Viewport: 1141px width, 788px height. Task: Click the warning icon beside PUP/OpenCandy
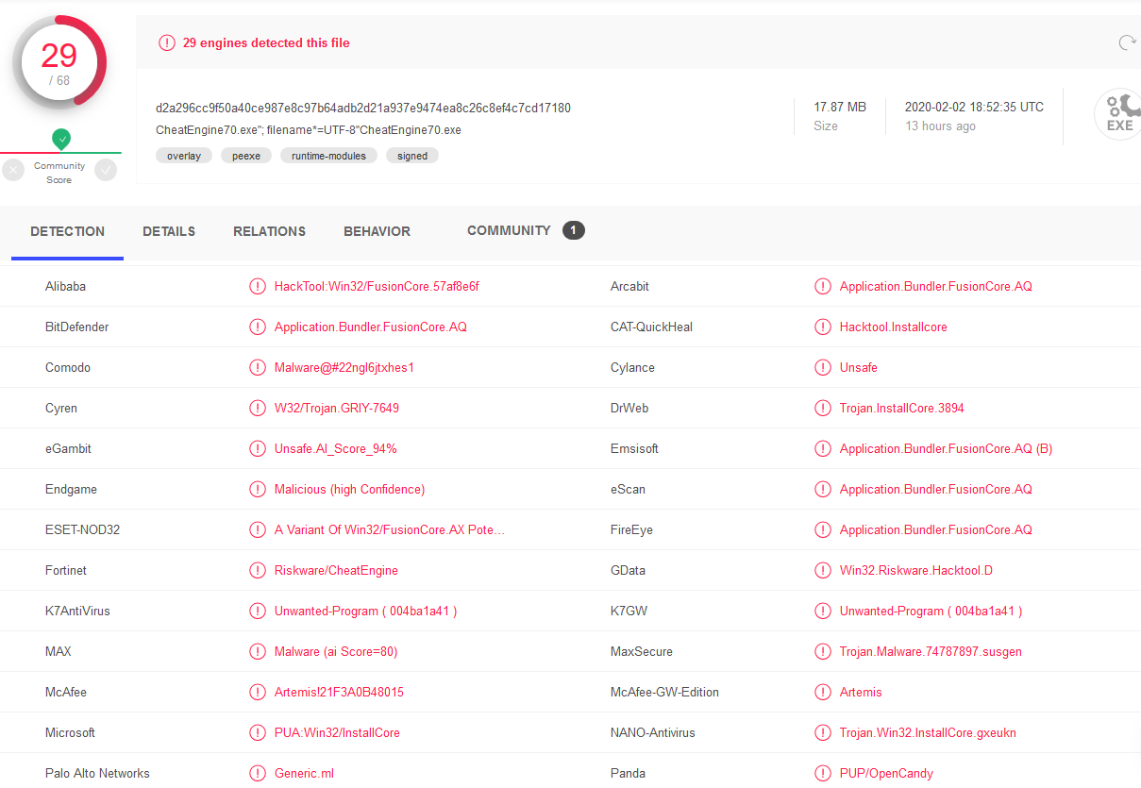pos(822,773)
